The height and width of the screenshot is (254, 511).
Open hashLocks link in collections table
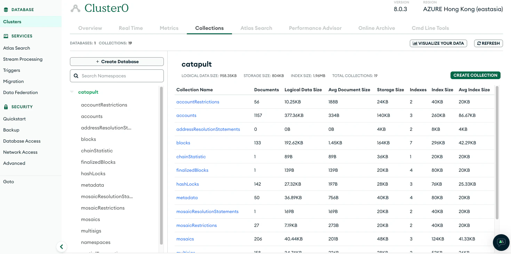click(x=187, y=184)
